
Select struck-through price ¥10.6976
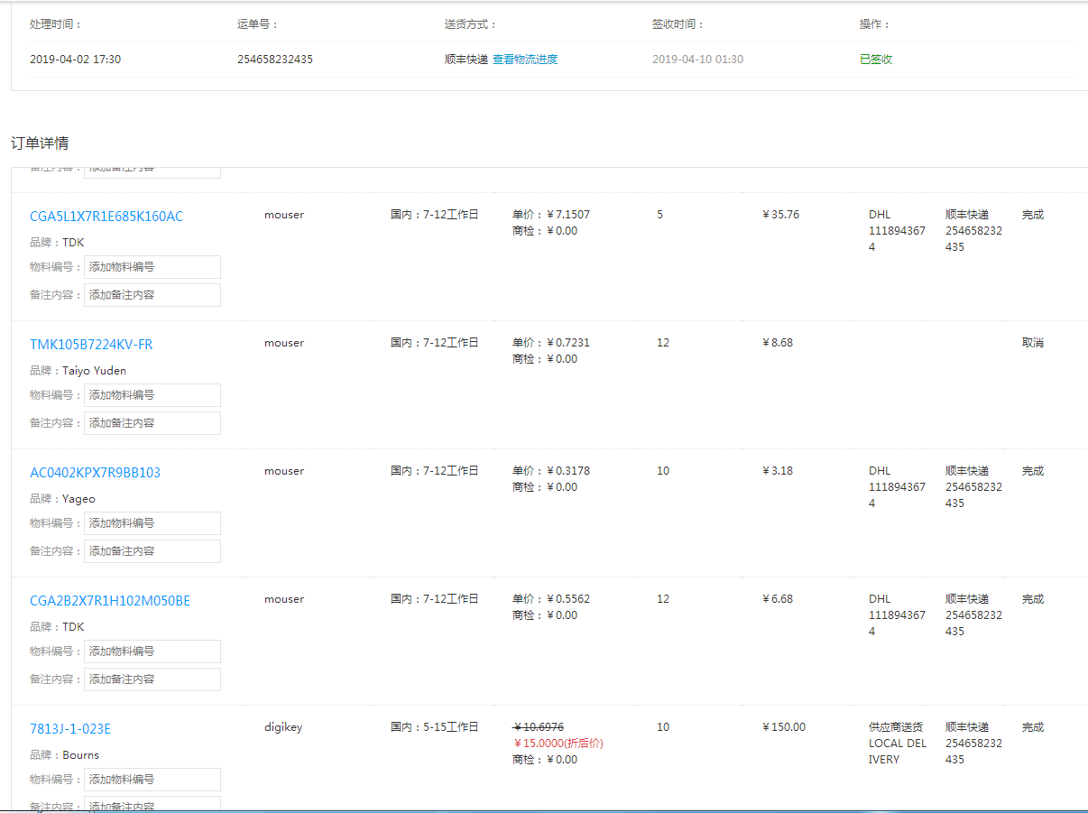[x=539, y=727]
